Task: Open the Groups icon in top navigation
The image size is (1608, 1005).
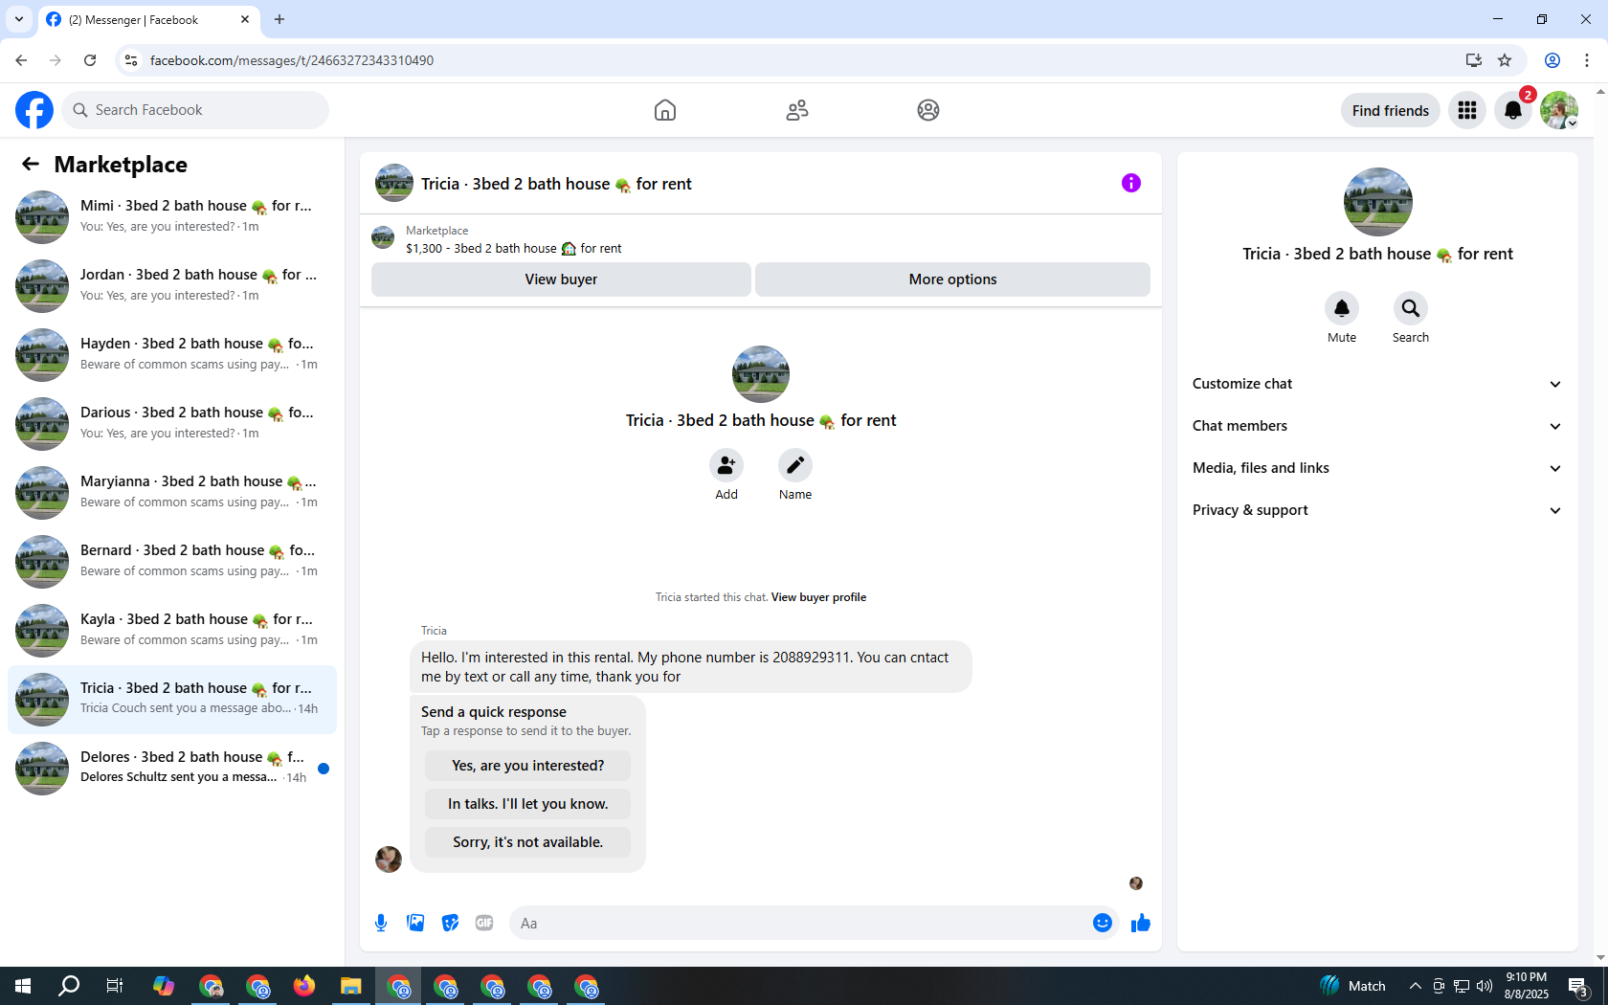Action: (x=928, y=110)
